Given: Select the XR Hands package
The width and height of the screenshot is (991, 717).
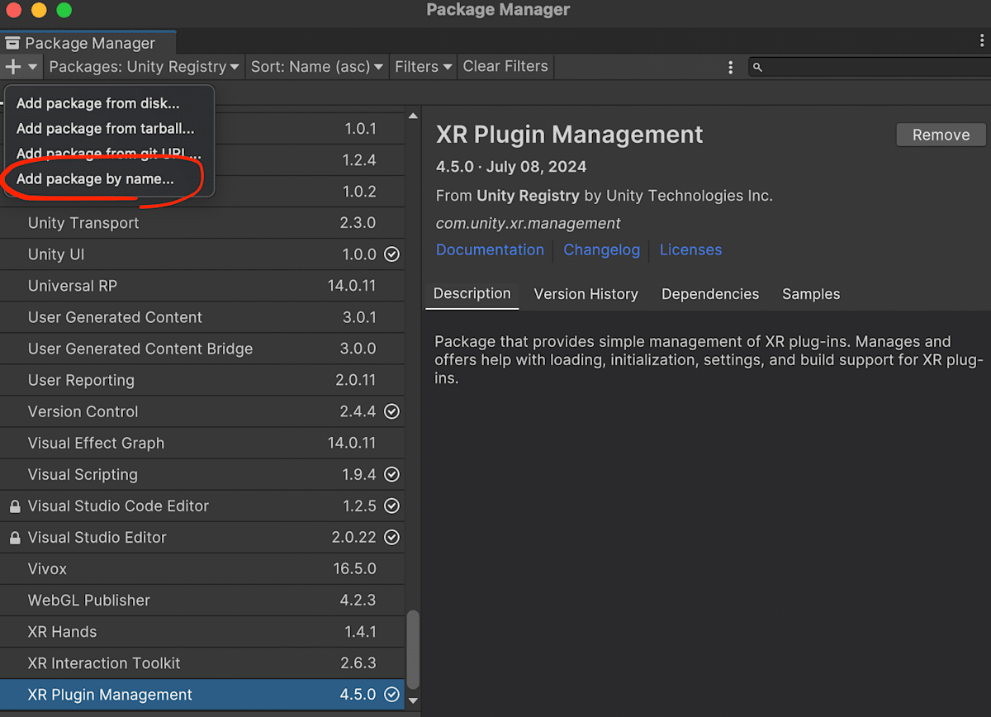Looking at the screenshot, I should click(202, 631).
